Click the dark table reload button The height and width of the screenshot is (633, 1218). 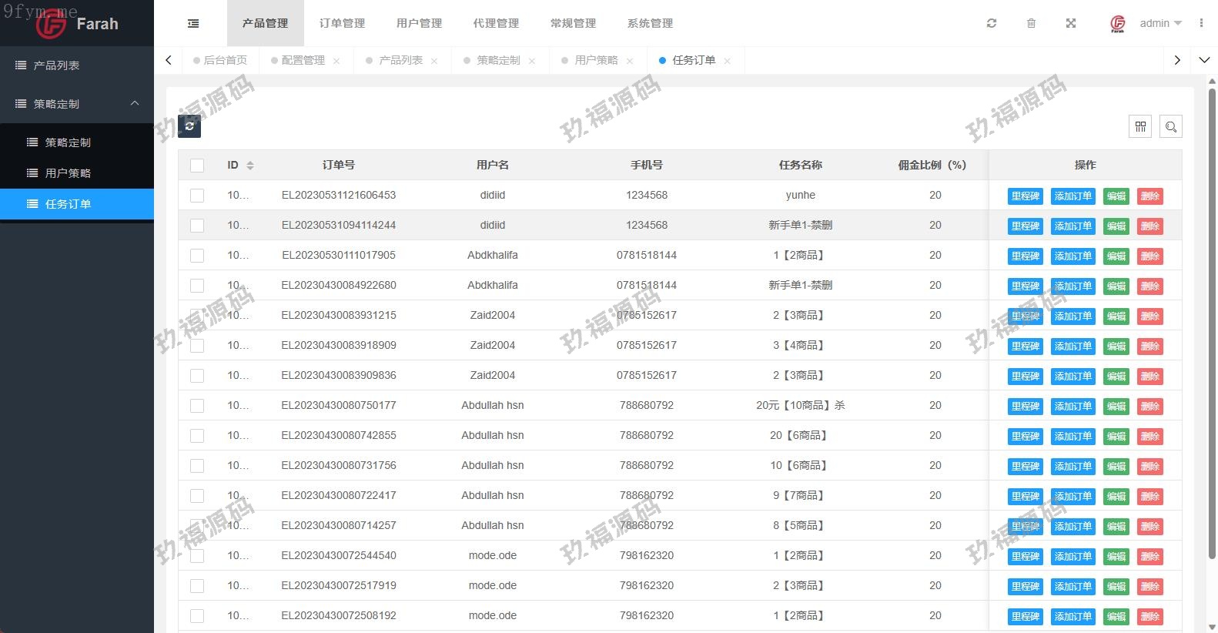[x=189, y=126]
